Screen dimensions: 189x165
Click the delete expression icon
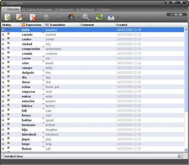click(33, 17)
